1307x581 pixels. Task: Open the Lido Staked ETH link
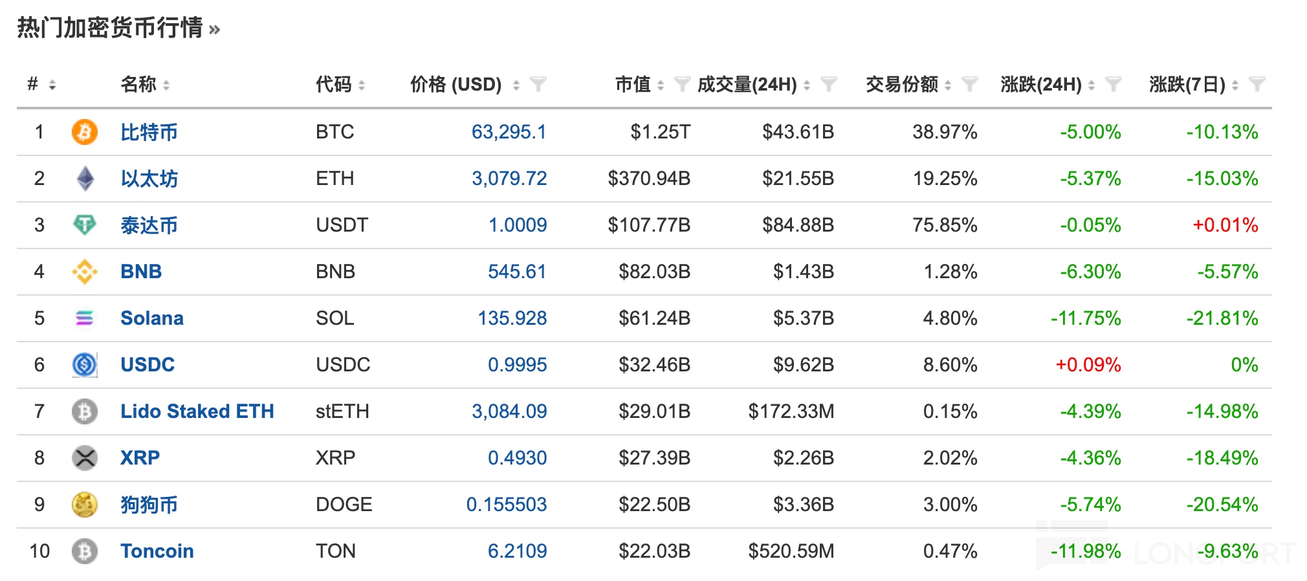[197, 411]
